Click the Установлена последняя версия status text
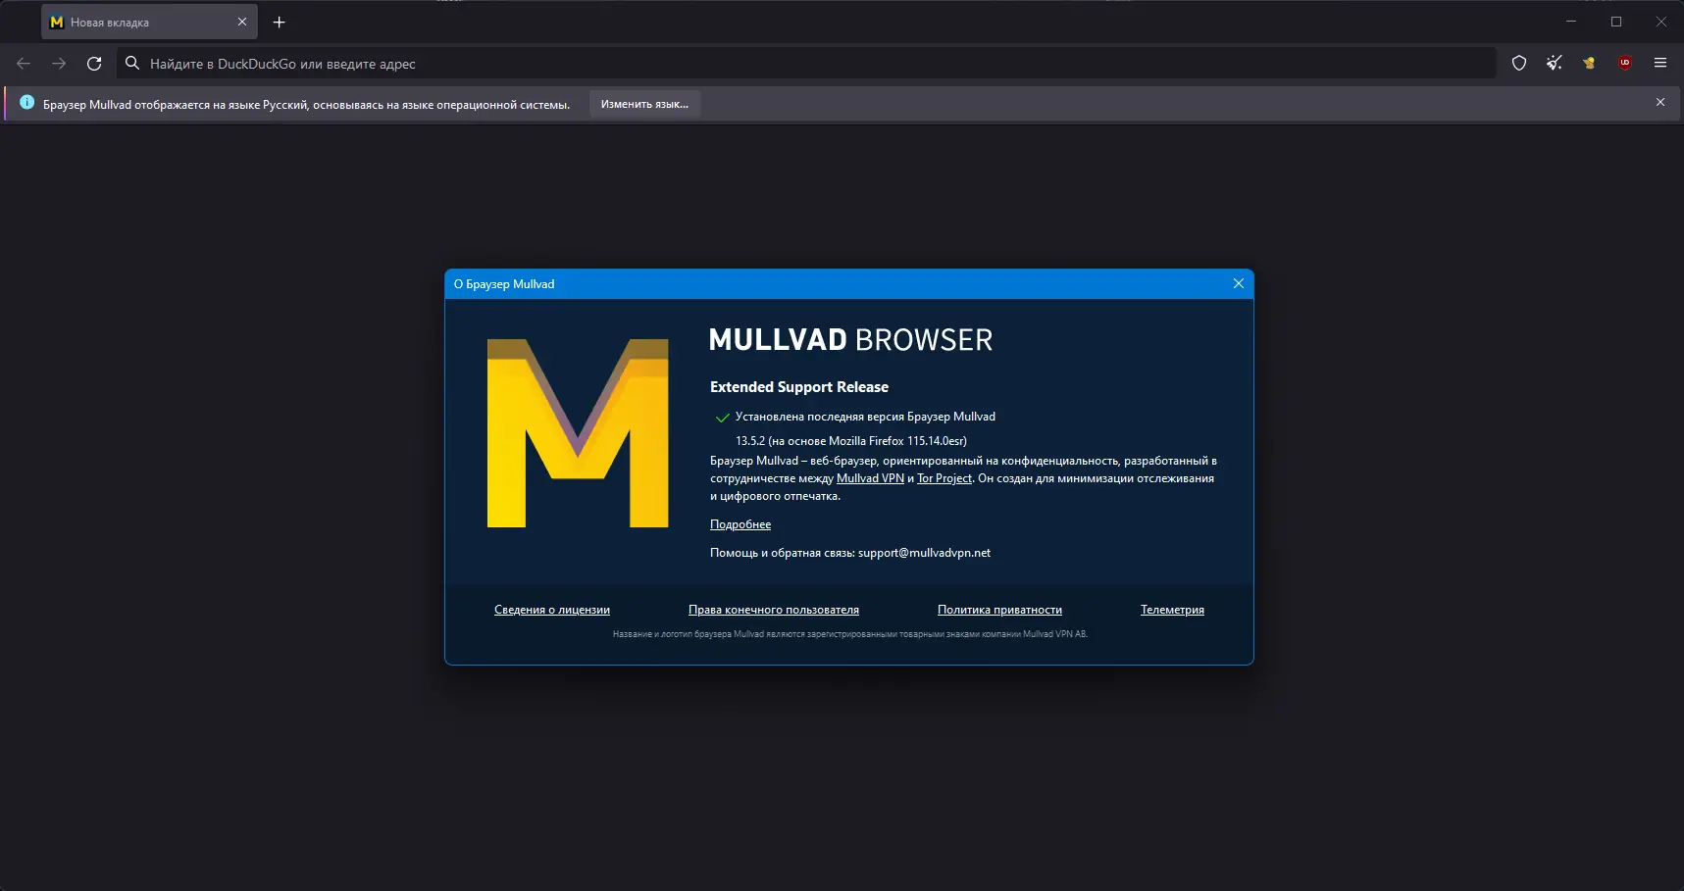Viewport: 1684px width, 891px height. click(865, 417)
